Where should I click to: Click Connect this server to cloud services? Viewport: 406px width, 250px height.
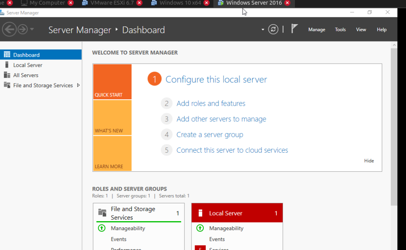pyautogui.click(x=232, y=150)
